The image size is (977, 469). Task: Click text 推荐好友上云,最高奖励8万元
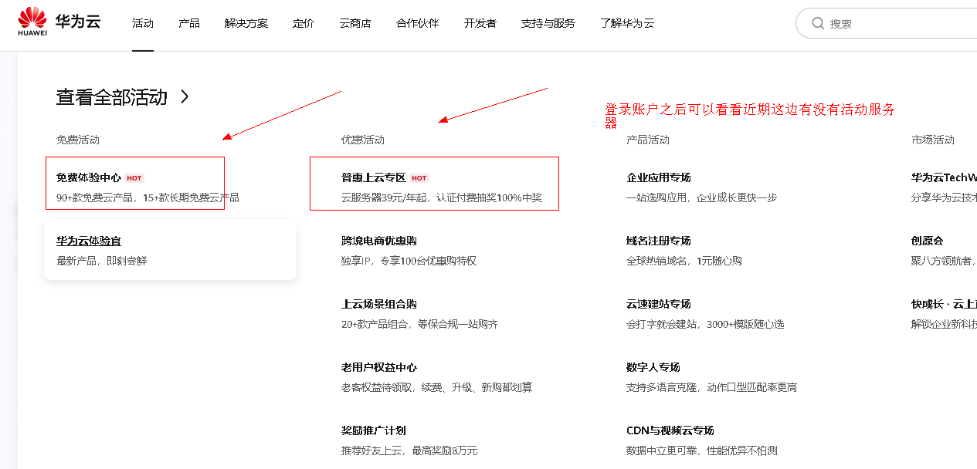(x=410, y=450)
